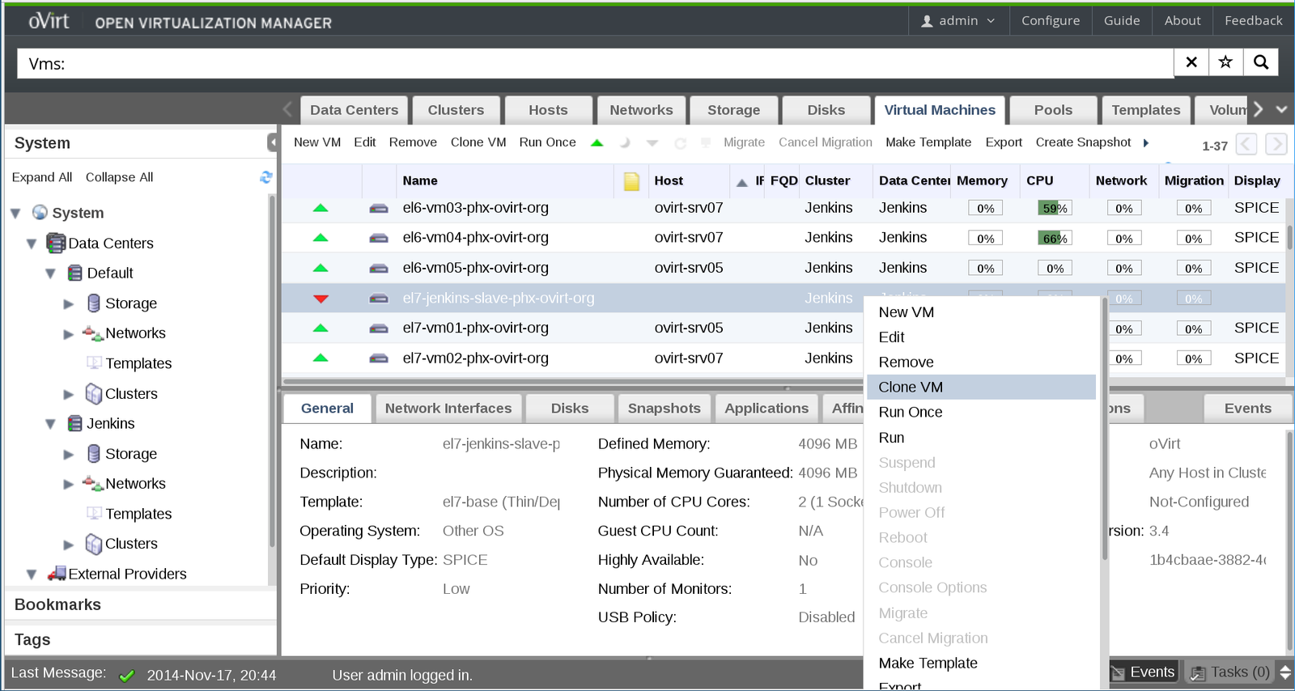Click the Reboot icon in toolbar
The width and height of the screenshot is (1295, 691).
pos(681,143)
